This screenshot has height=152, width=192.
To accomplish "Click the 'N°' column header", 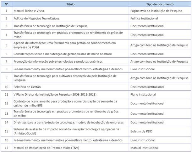I will pos(6,4).
